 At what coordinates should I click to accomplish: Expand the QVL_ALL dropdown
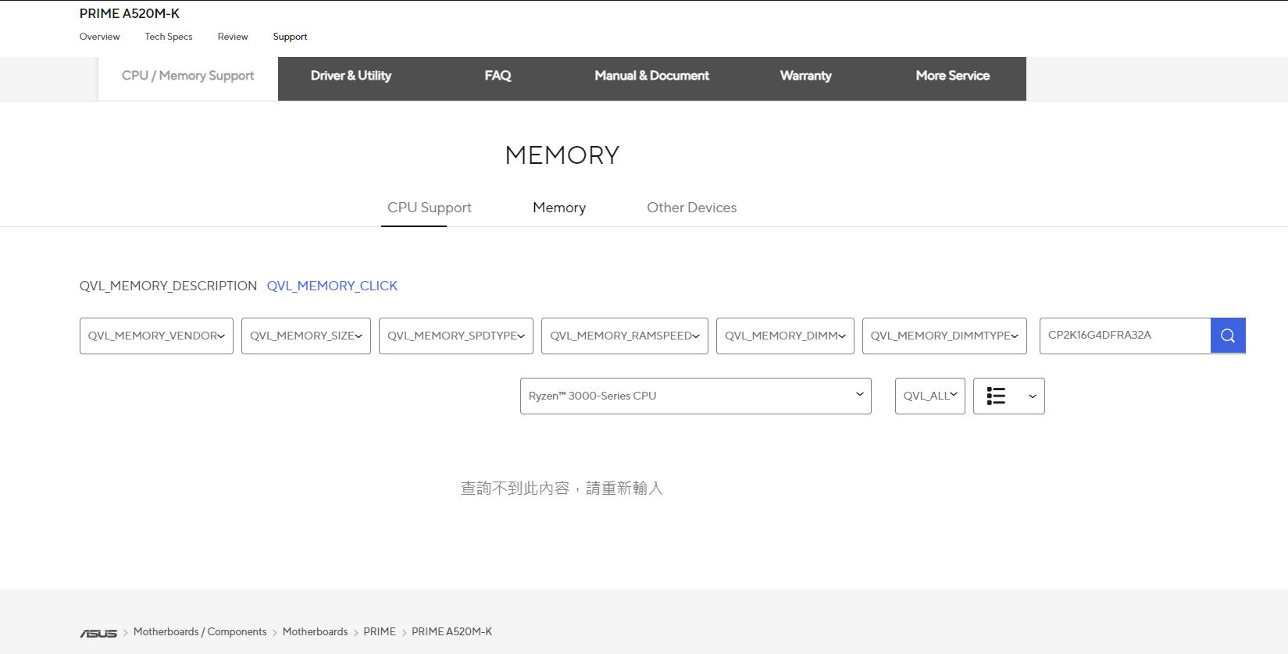[x=929, y=396]
